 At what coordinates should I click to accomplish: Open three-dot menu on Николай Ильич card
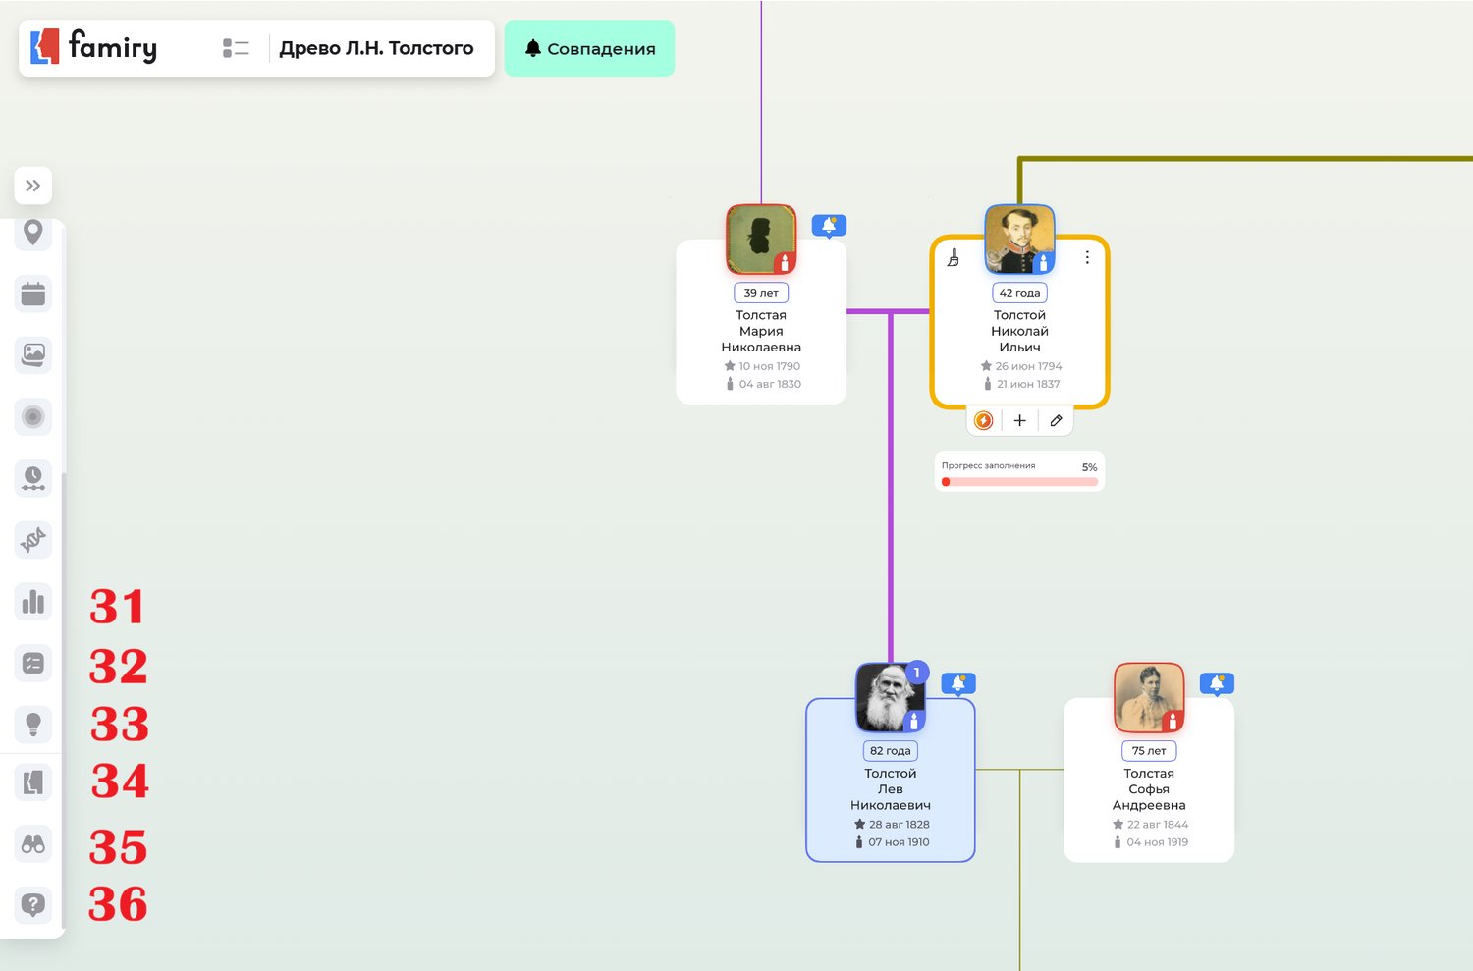[1087, 257]
